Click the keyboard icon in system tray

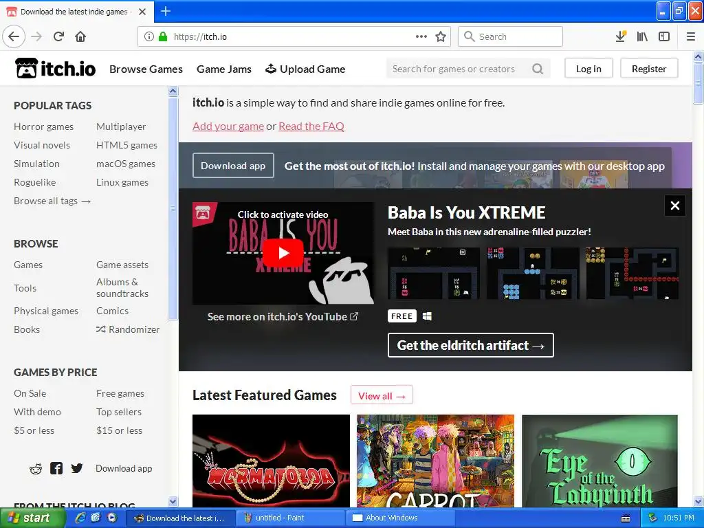click(x=626, y=518)
